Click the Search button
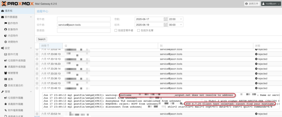Screen dimensions: 282x117 coord(42,39)
